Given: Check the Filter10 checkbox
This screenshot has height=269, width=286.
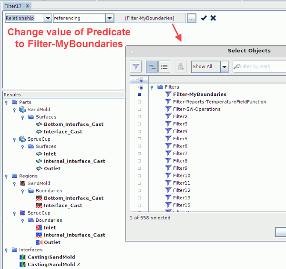Looking at the screenshot, I should 139,176.
